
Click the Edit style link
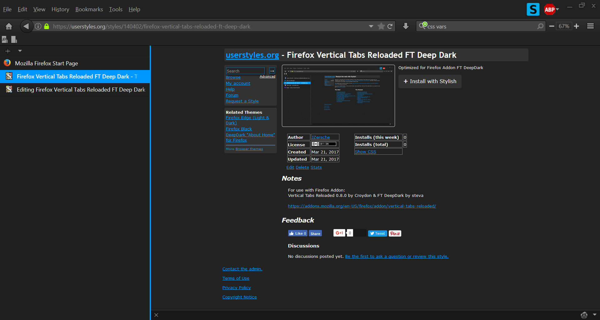coord(290,167)
